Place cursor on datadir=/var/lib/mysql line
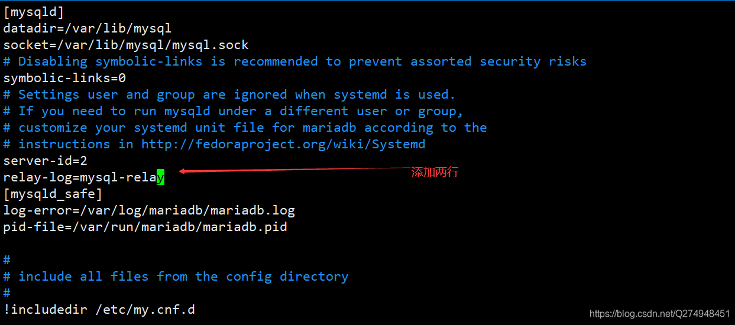This screenshot has height=325, width=735. point(87,28)
